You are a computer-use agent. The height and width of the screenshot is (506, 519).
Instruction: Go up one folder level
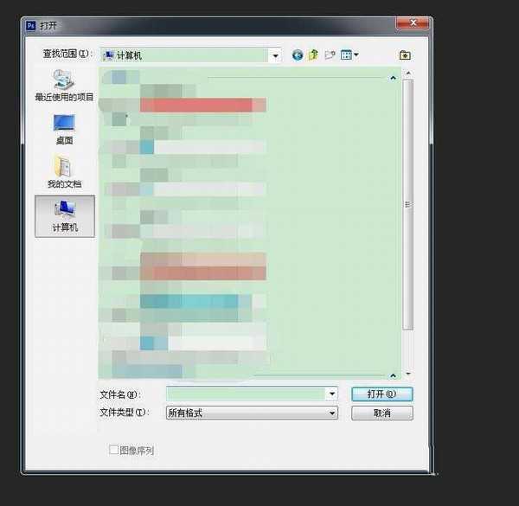313,54
